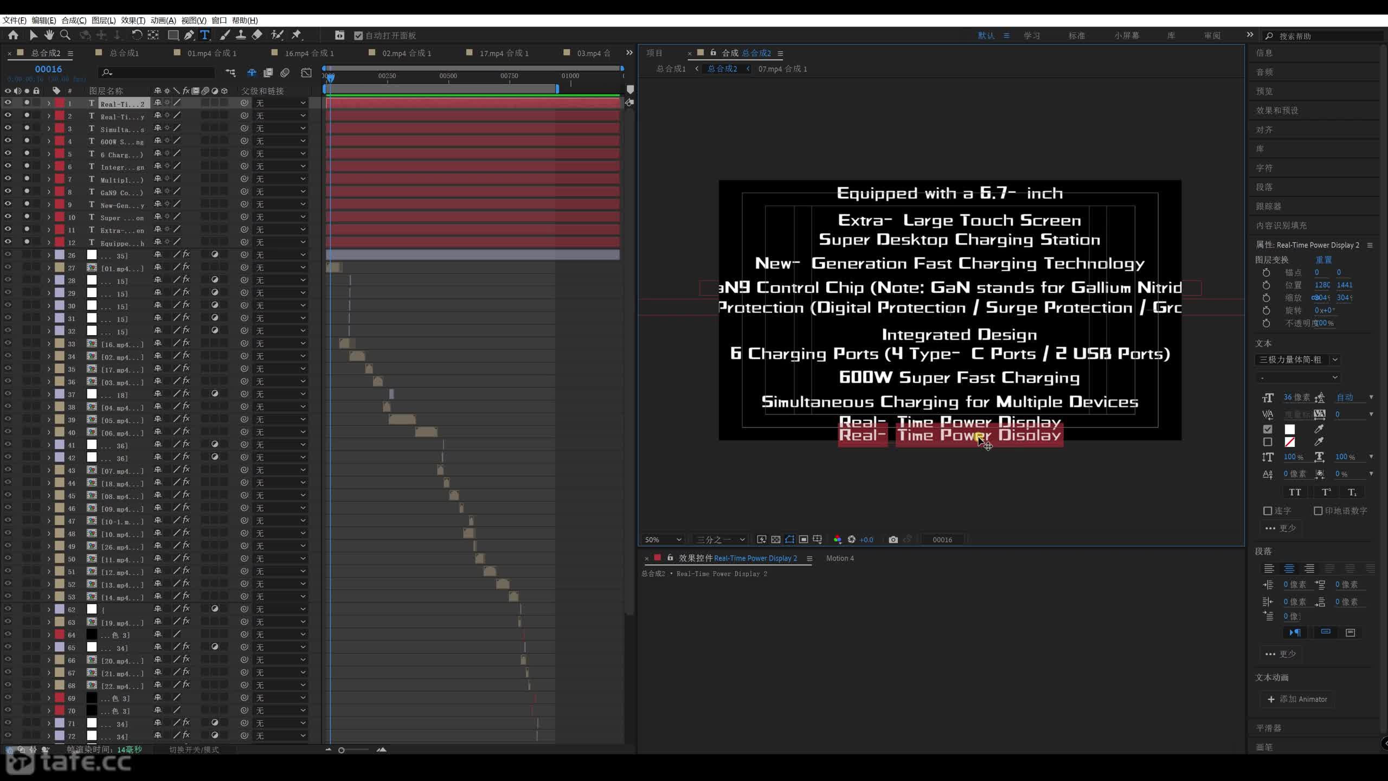Viewport: 1388px width, 781px height.
Task: Open the 三极力量体简-粗 font dropdown
Action: pos(1297,360)
